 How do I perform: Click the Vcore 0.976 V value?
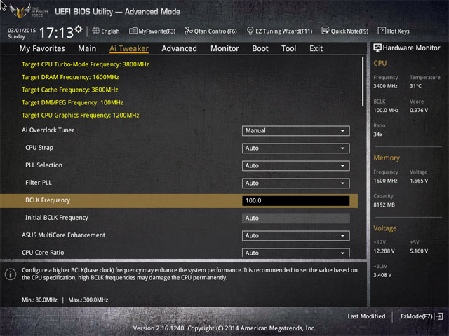419,111
